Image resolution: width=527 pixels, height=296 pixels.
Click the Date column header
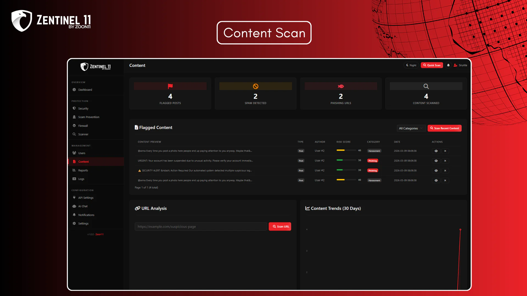pos(397,142)
